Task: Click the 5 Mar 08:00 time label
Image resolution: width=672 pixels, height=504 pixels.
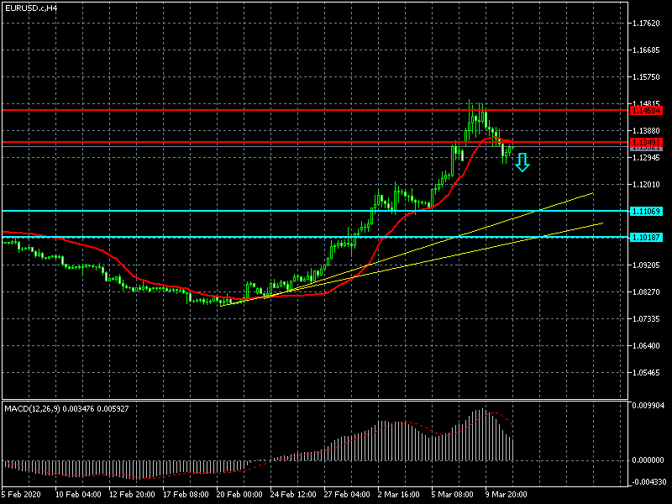Action: point(453,495)
